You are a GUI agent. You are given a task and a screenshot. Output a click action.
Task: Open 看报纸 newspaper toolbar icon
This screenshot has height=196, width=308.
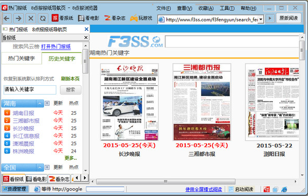pyautogui.click(x=63, y=18)
